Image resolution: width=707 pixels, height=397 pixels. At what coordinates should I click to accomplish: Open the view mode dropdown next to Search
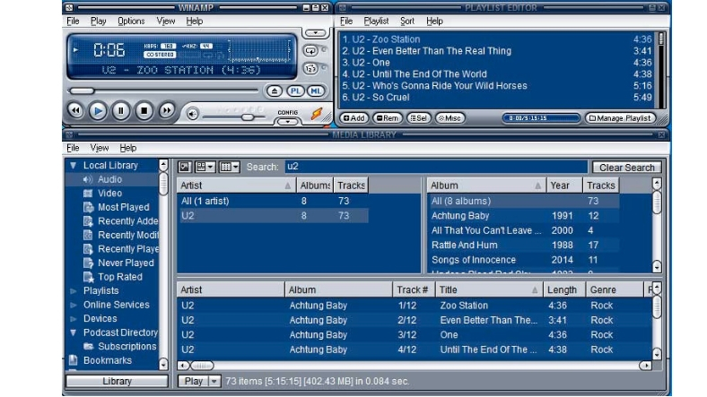click(x=205, y=167)
